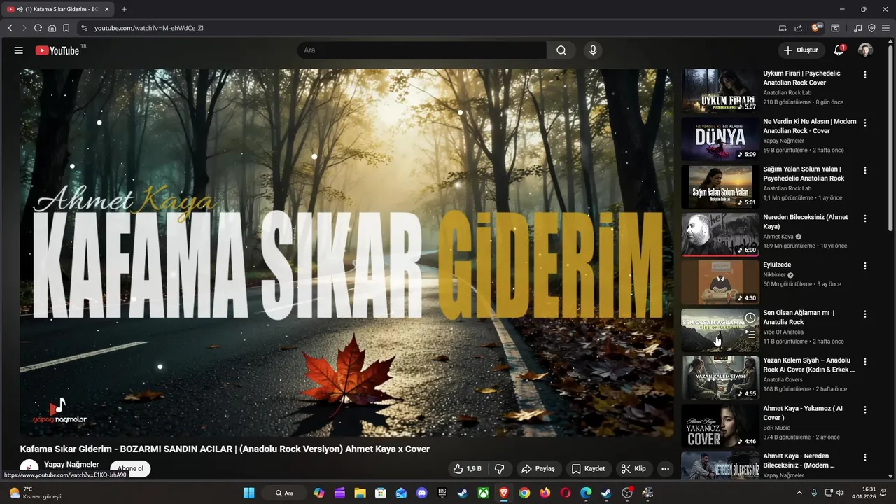This screenshot has height=504, width=896.
Task: Open taskbar Ara search box
Action: (x=285, y=493)
